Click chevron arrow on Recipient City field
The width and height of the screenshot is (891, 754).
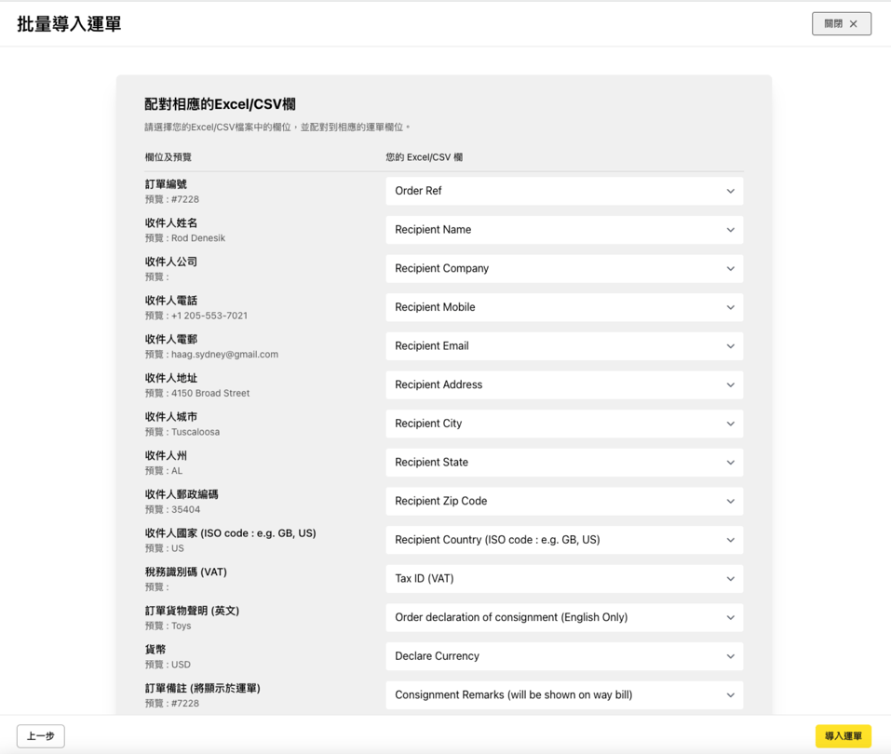730,424
